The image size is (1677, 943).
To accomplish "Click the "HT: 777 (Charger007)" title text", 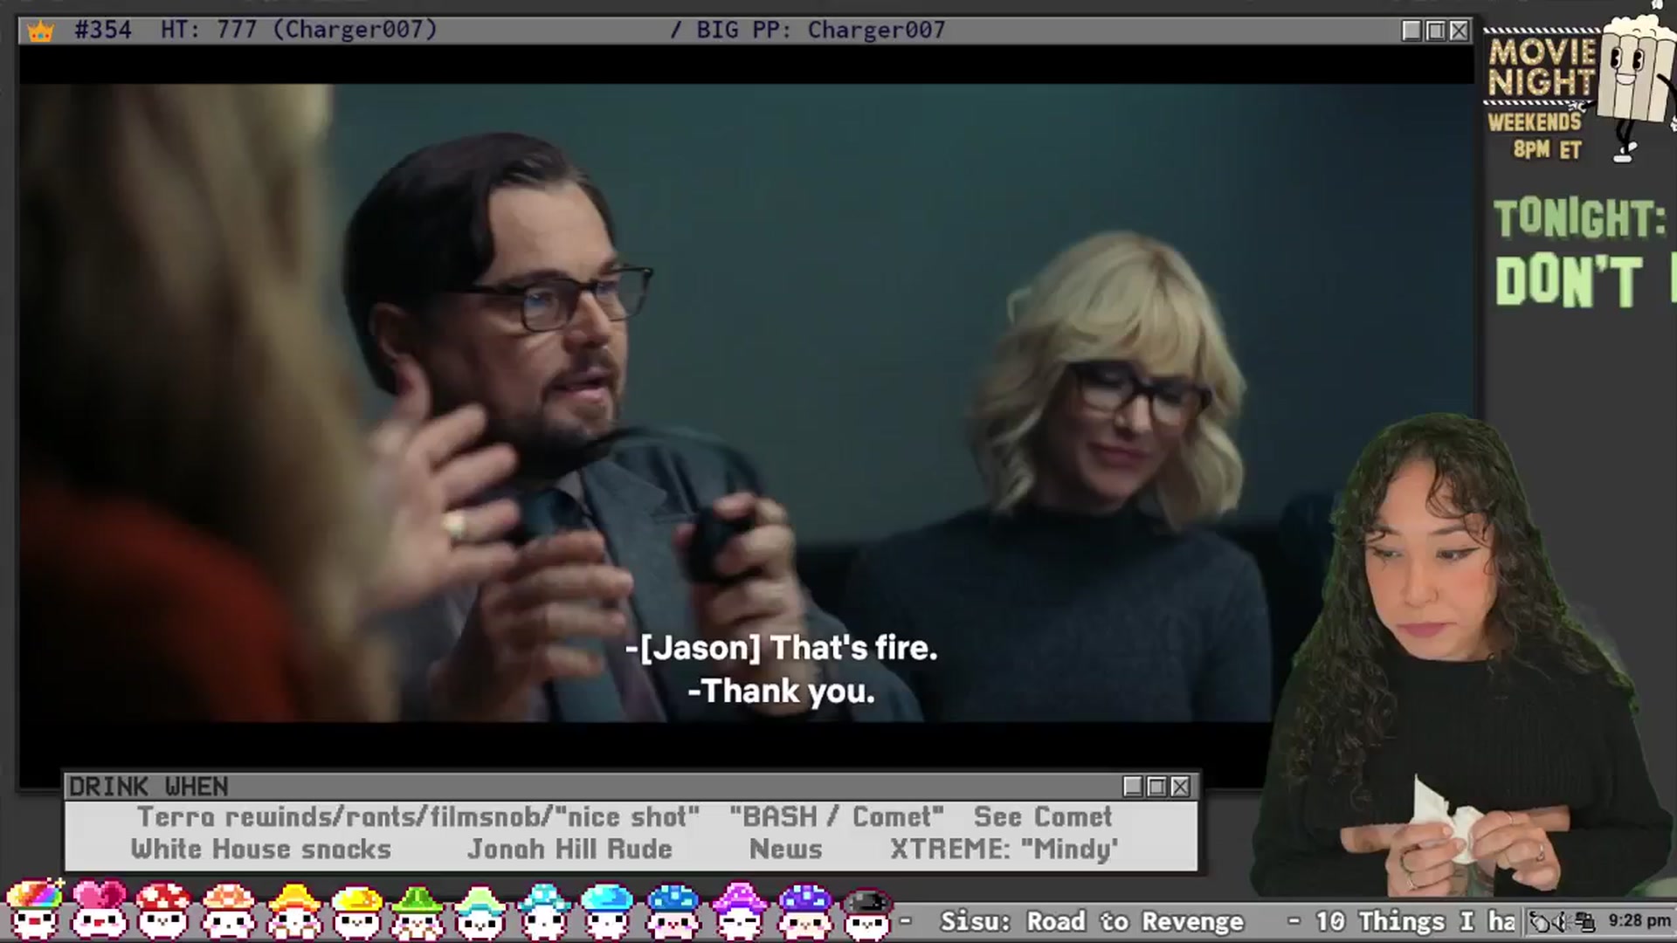I will coord(299,31).
